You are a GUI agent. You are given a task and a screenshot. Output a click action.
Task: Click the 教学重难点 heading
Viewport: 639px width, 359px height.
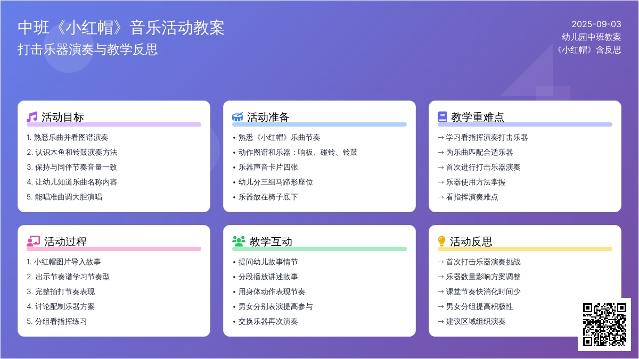point(478,117)
